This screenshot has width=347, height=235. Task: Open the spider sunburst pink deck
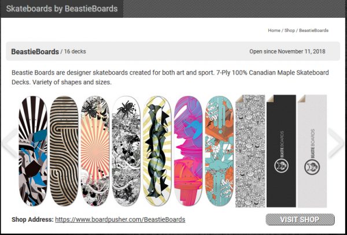[x=95, y=151]
